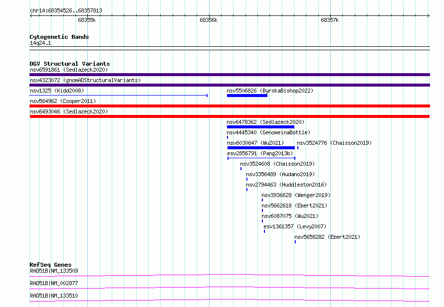Click nsv5658282 (Ebert2021) label
The height and width of the screenshot is (307, 444).
pos(327,237)
